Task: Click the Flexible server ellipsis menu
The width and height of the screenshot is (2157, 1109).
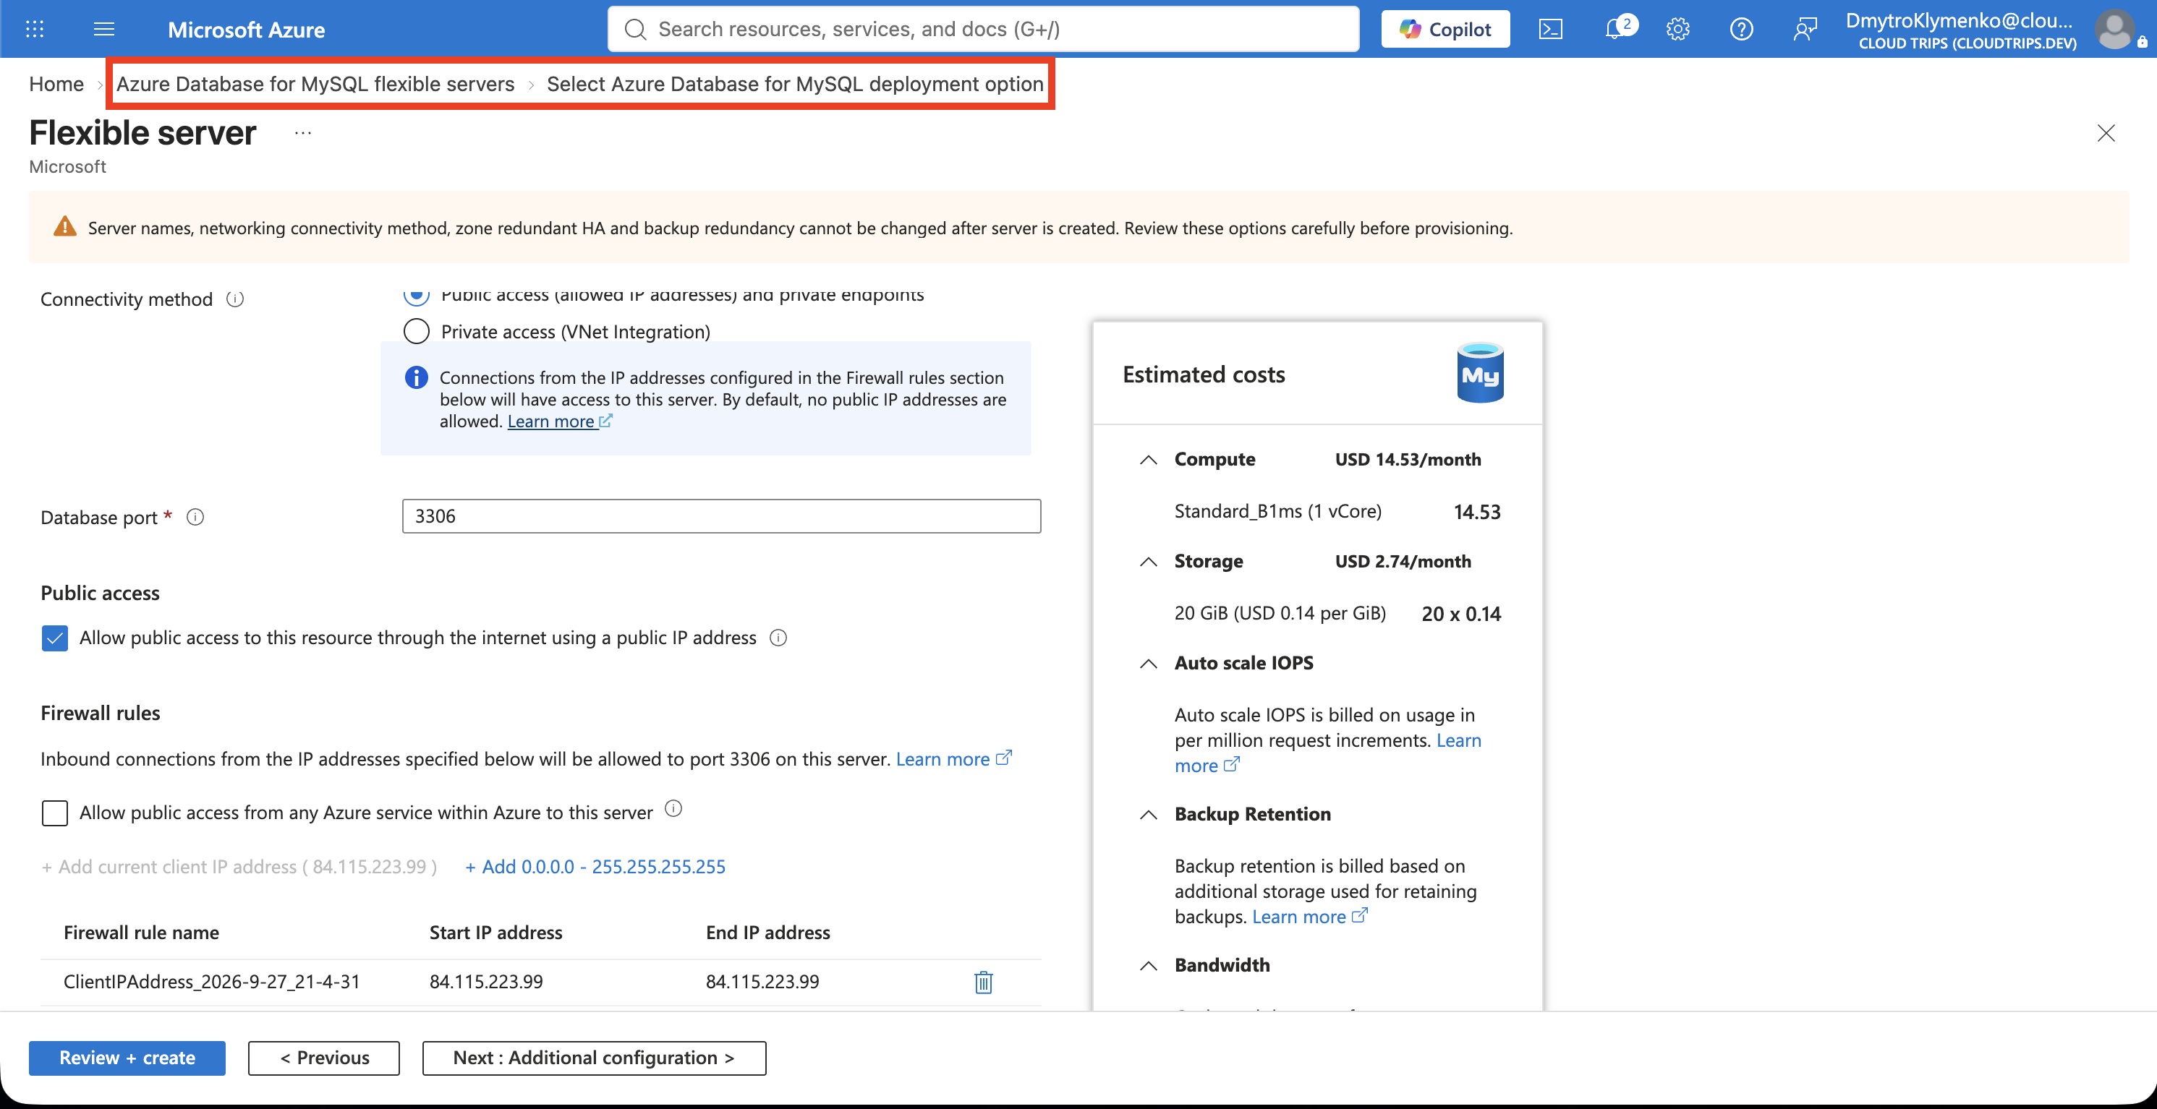Action: coord(303,133)
